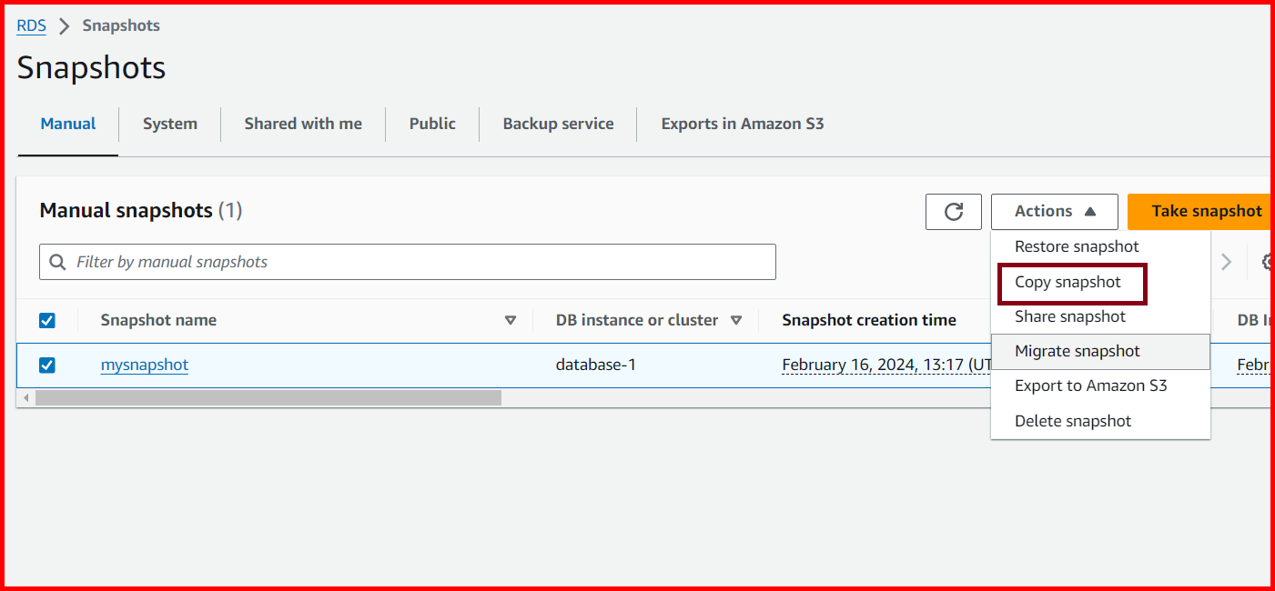Navigate back using the RDS breadcrumb link
The width and height of the screenshot is (1275, 591).
[30, 25]
